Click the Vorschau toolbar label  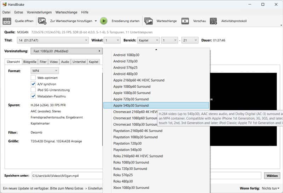[200, 21]
